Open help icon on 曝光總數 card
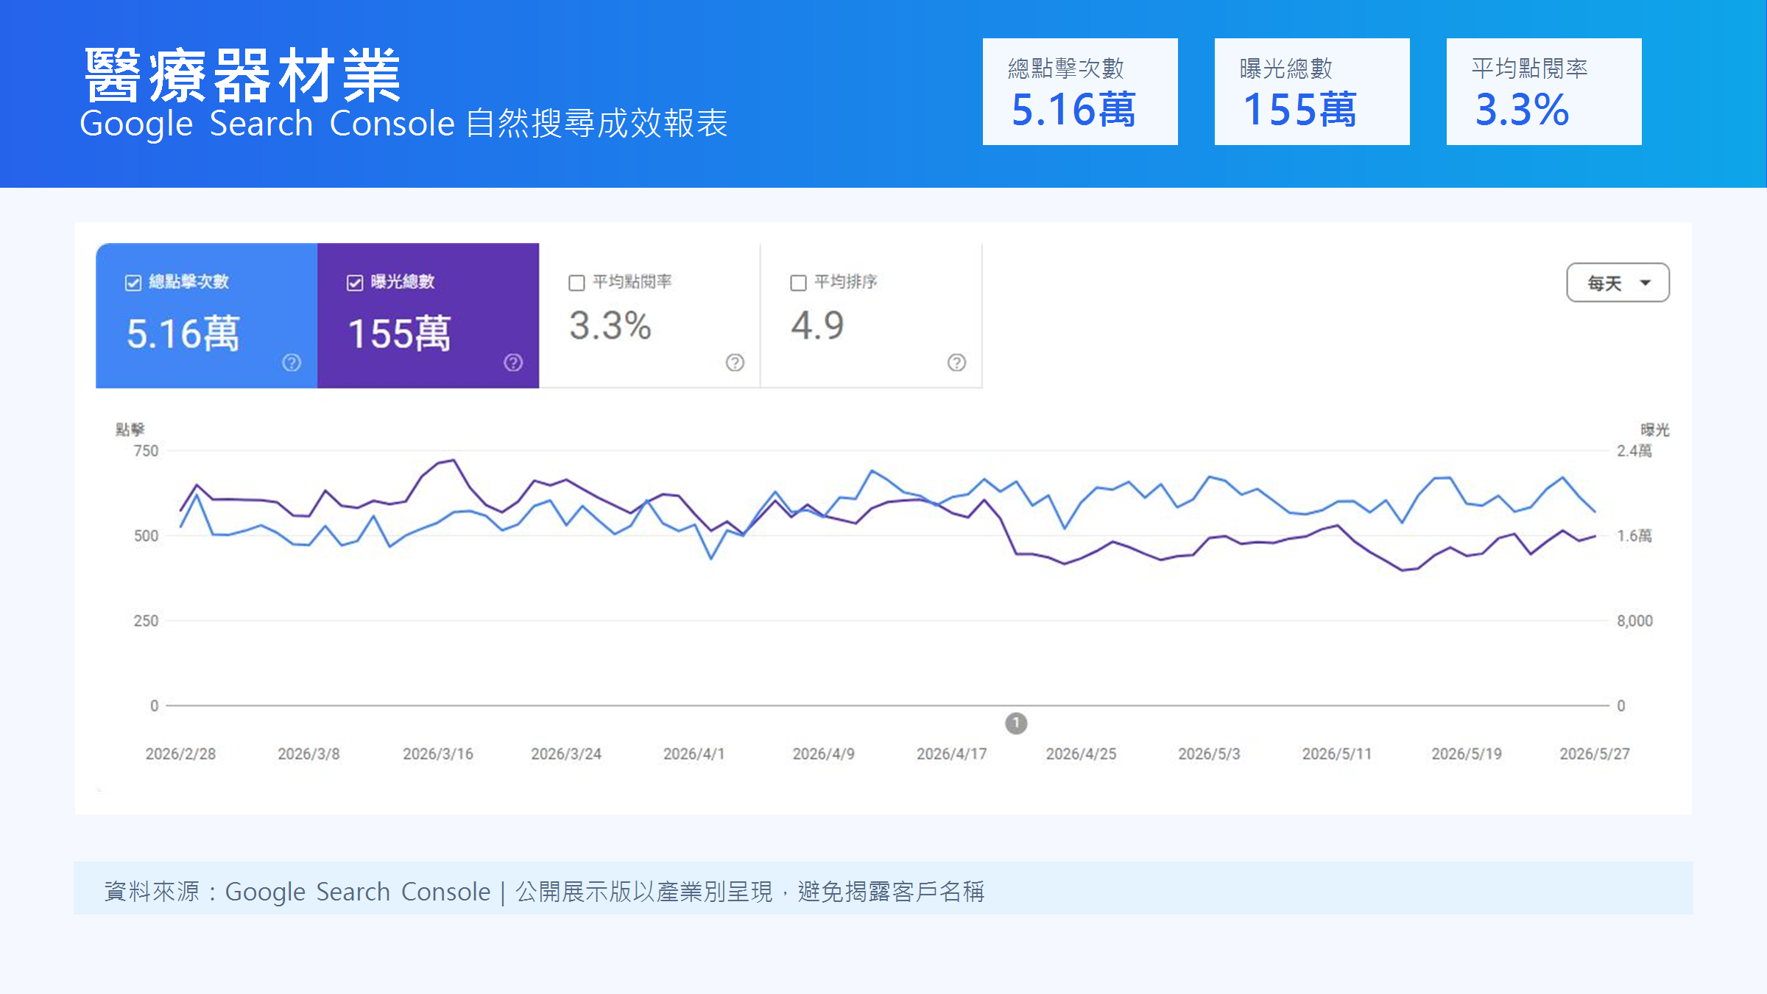 (x=513, y=362)
